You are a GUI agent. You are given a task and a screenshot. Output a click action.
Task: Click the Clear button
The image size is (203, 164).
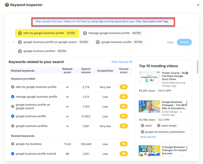click(170, 42)
